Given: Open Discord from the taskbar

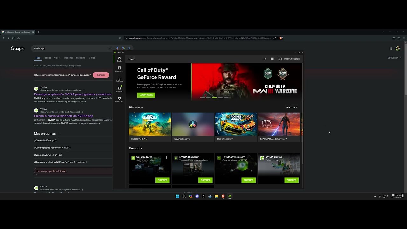Looking at the screenshot, I should [197, 196].
